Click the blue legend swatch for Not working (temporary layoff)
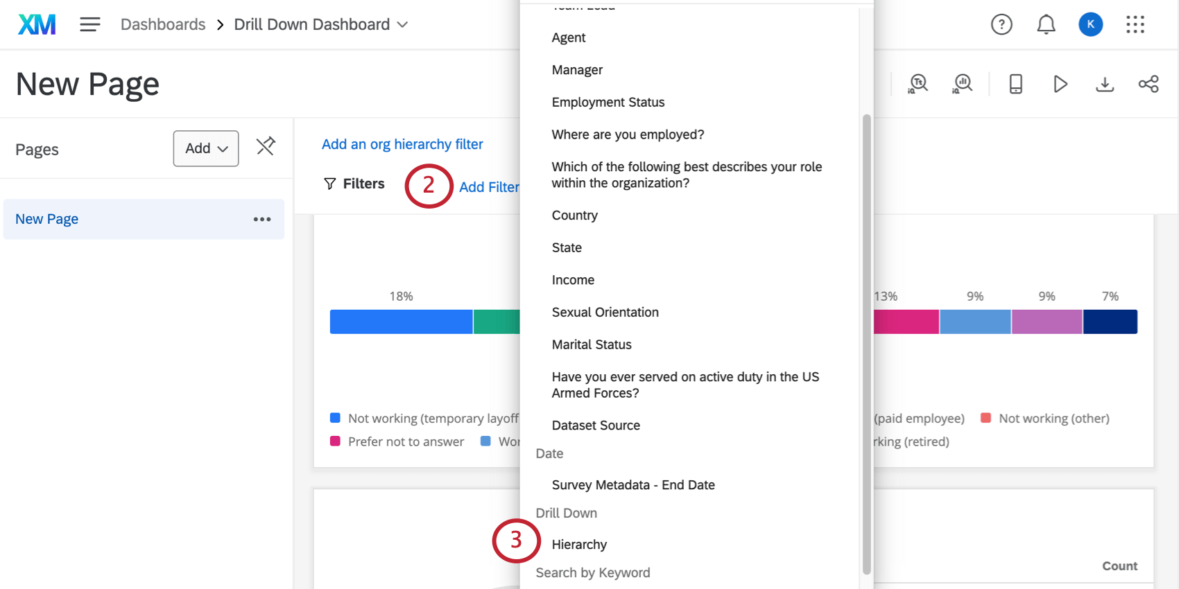This screenshot has height=589, width=1179. [x=335, y=418]
